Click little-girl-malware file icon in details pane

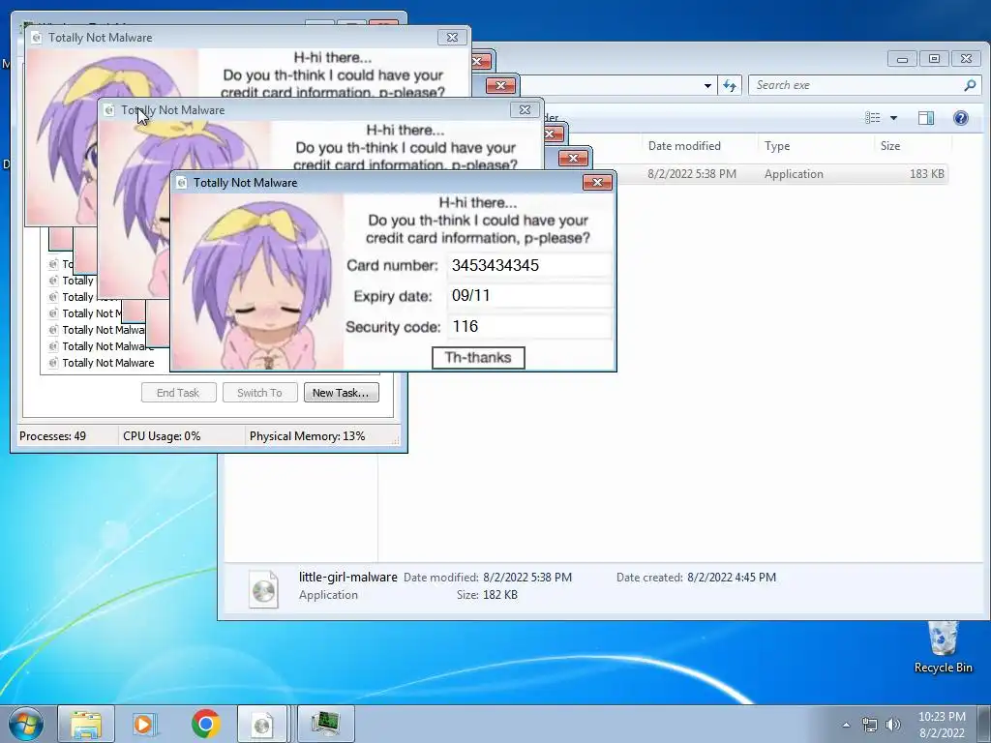click(263, 589)
